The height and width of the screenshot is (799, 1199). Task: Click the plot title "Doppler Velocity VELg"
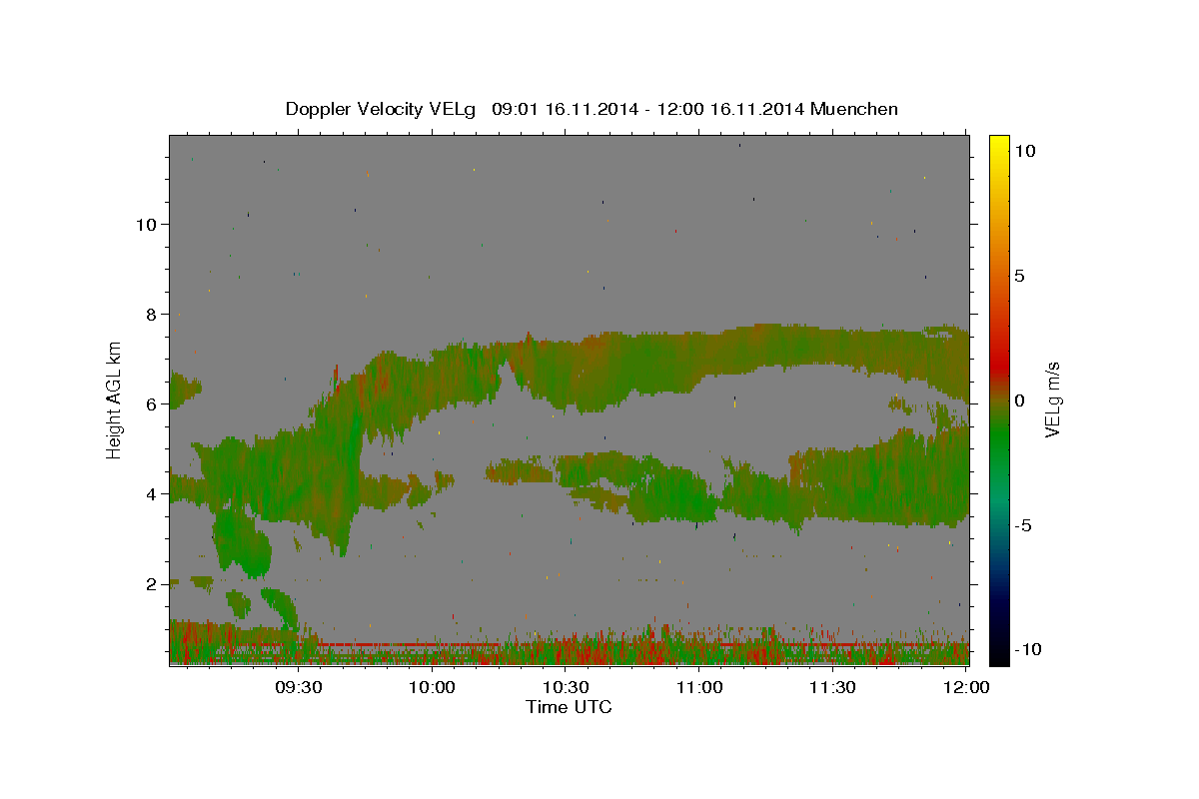(x=383, y=109)
